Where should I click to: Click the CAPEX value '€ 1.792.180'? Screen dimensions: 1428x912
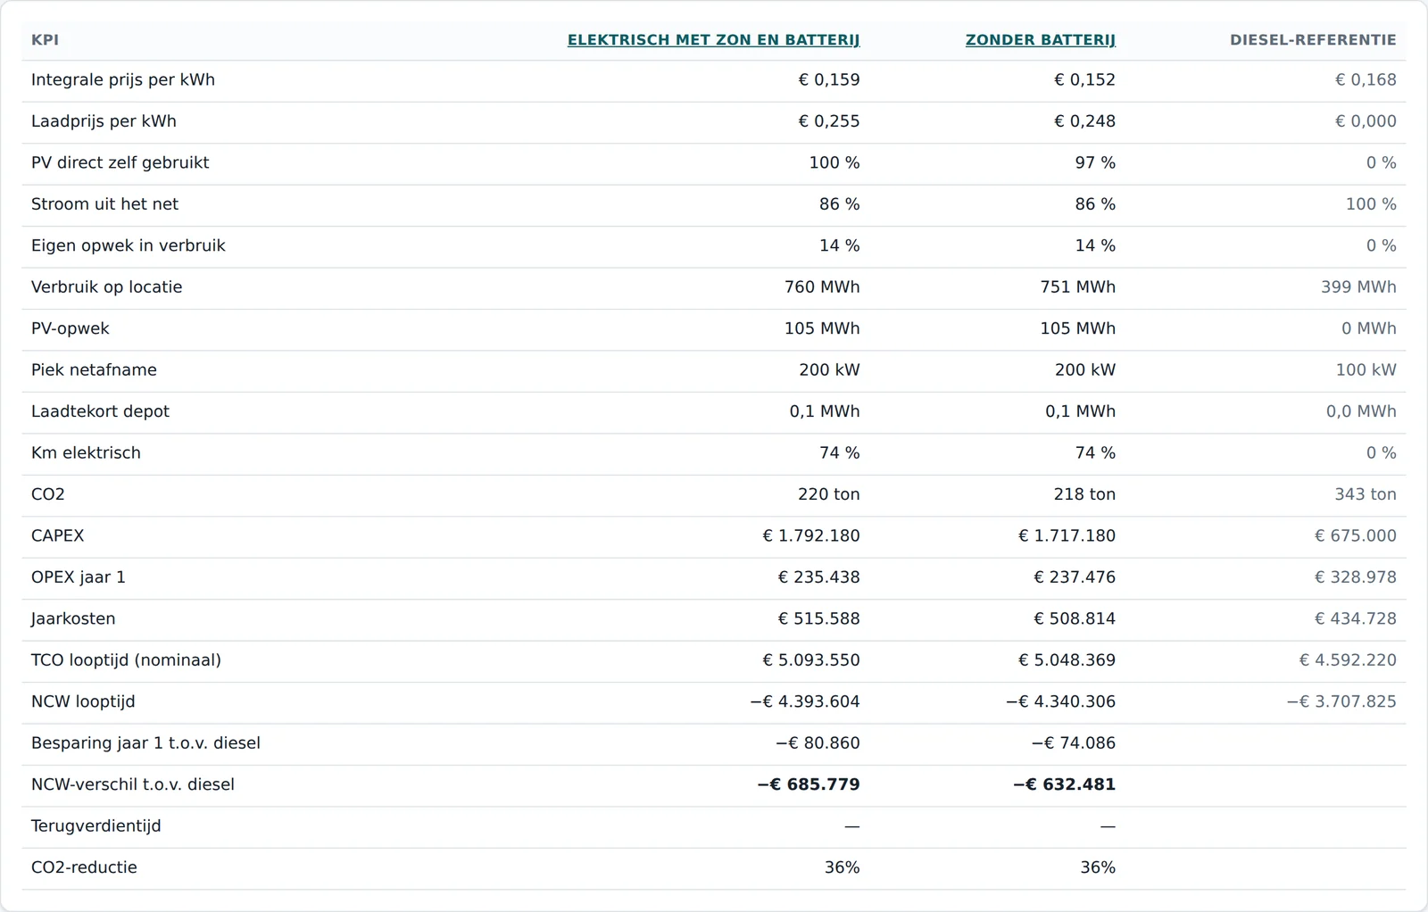[x=811, y=536]
